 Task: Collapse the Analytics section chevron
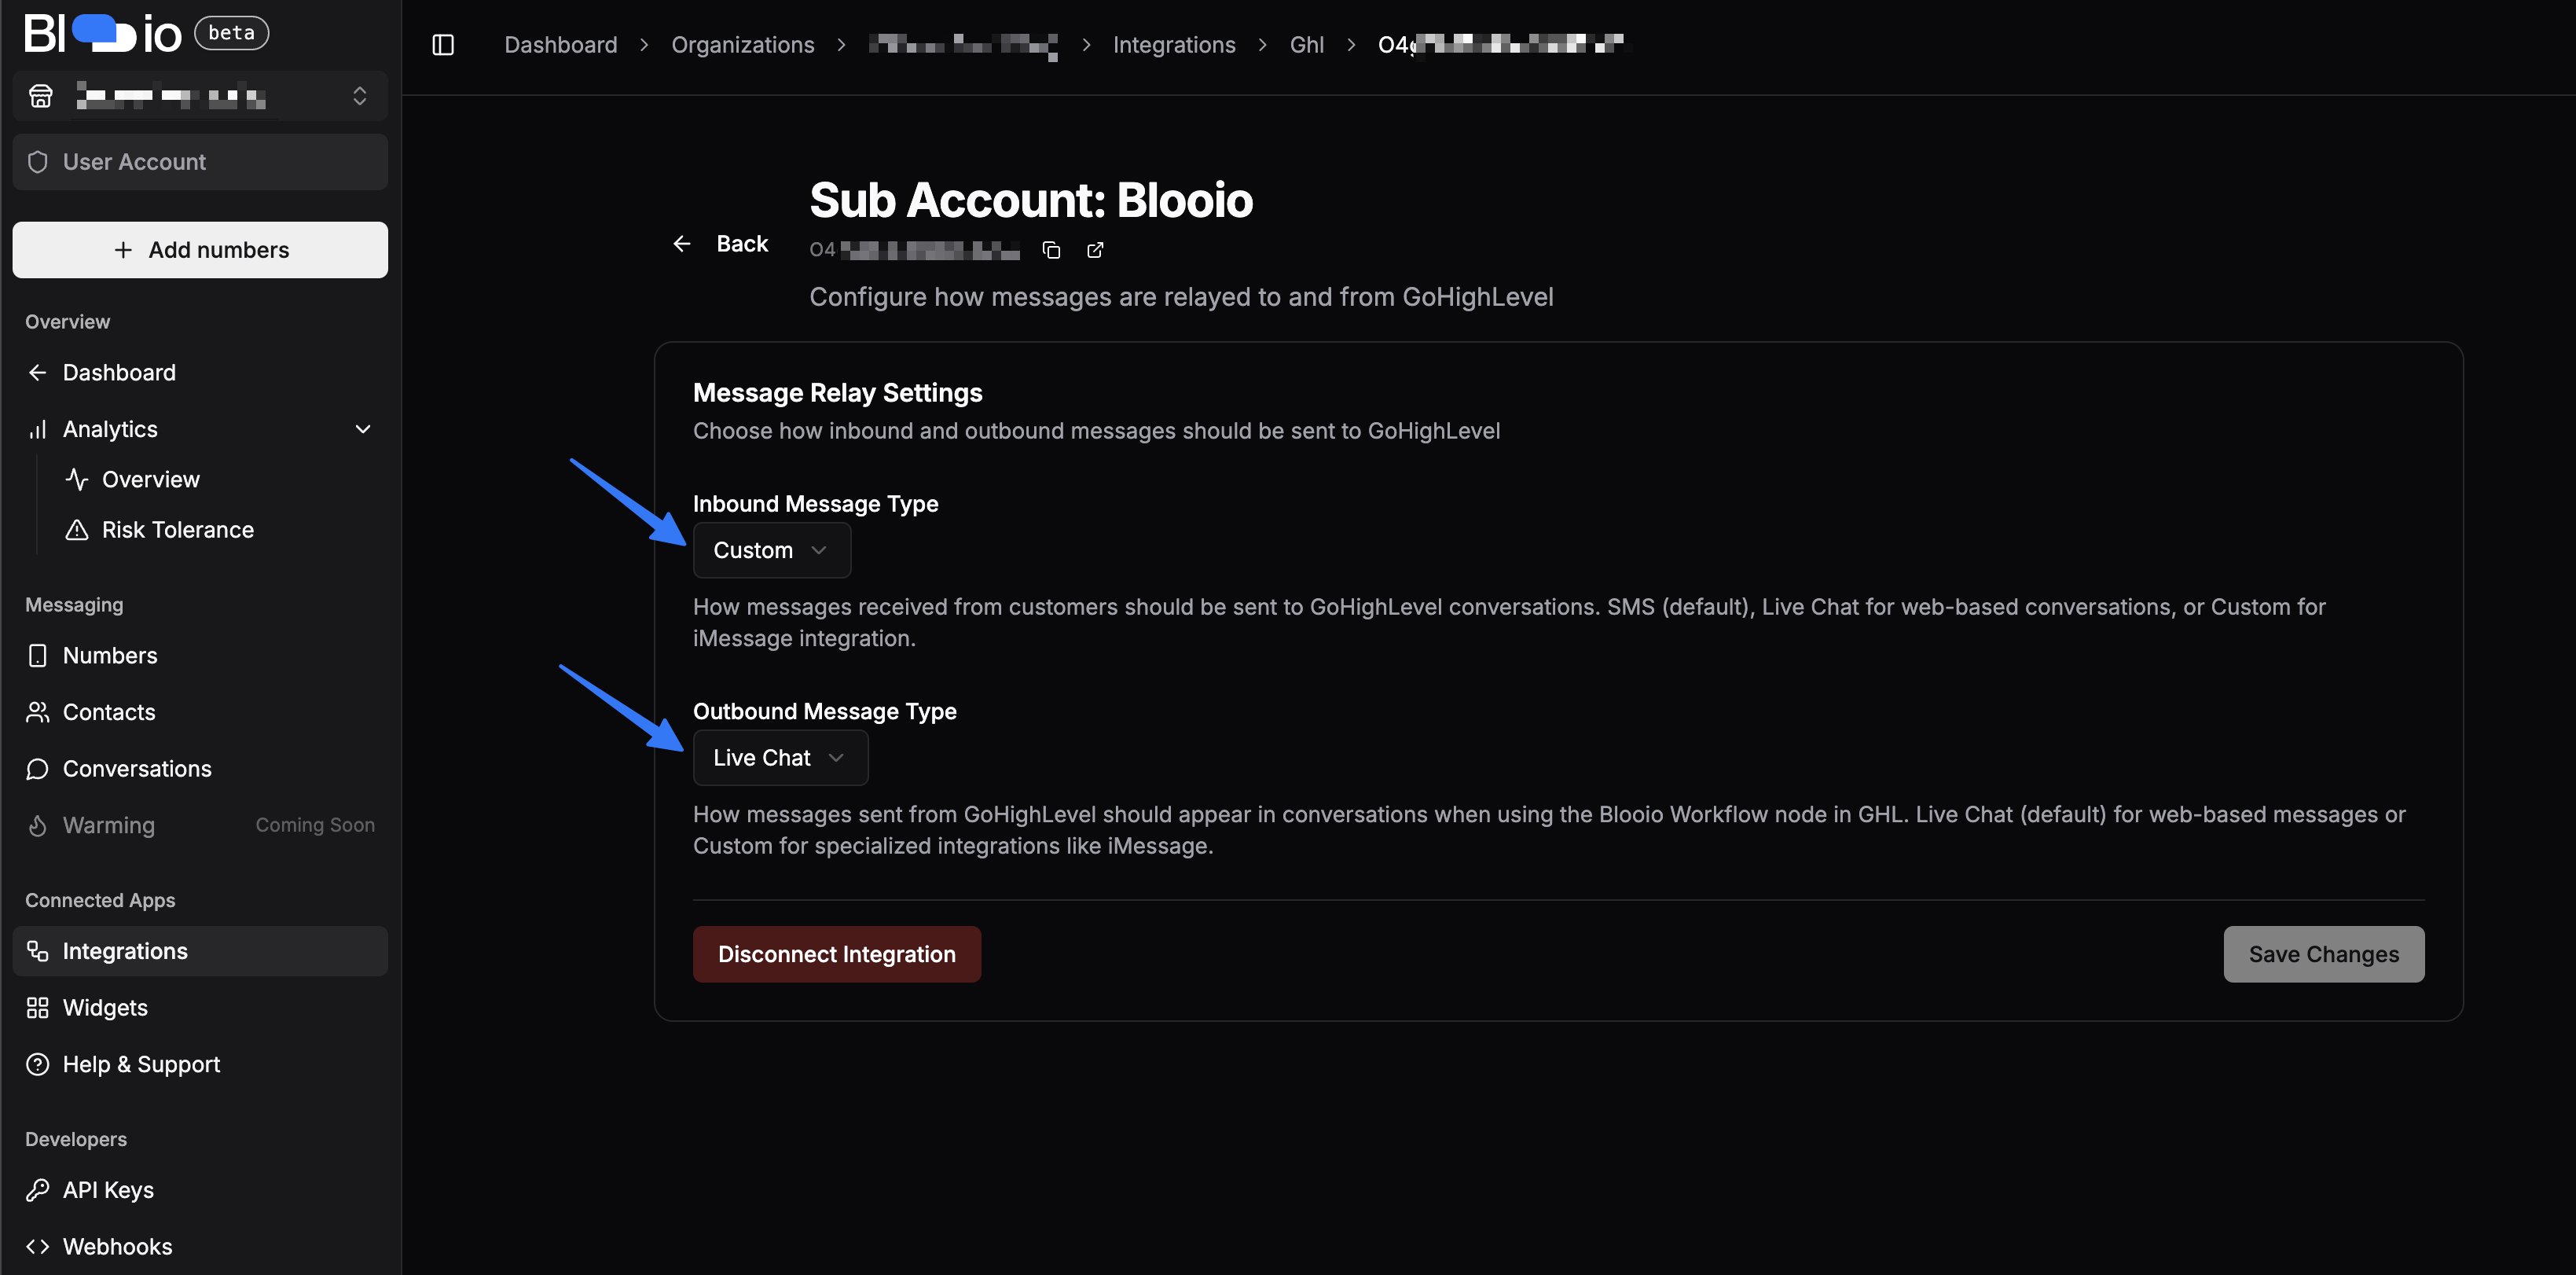363,429
